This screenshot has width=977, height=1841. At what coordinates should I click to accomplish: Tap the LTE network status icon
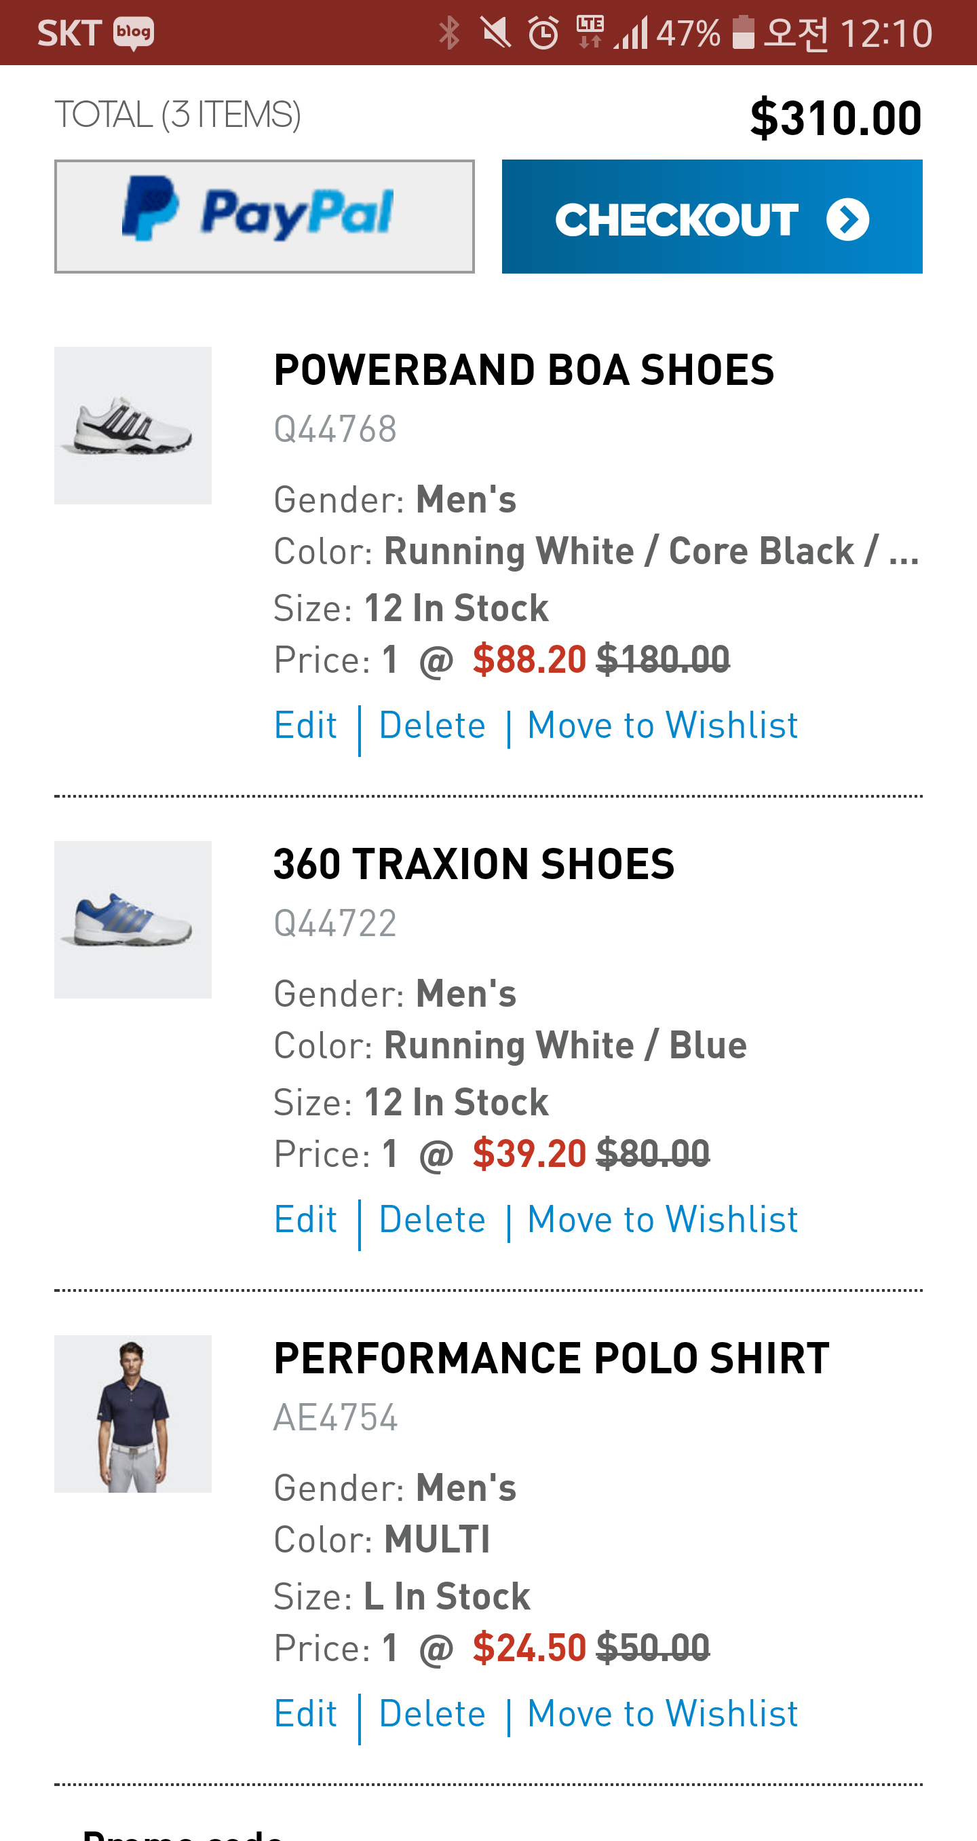click(590, 33)
